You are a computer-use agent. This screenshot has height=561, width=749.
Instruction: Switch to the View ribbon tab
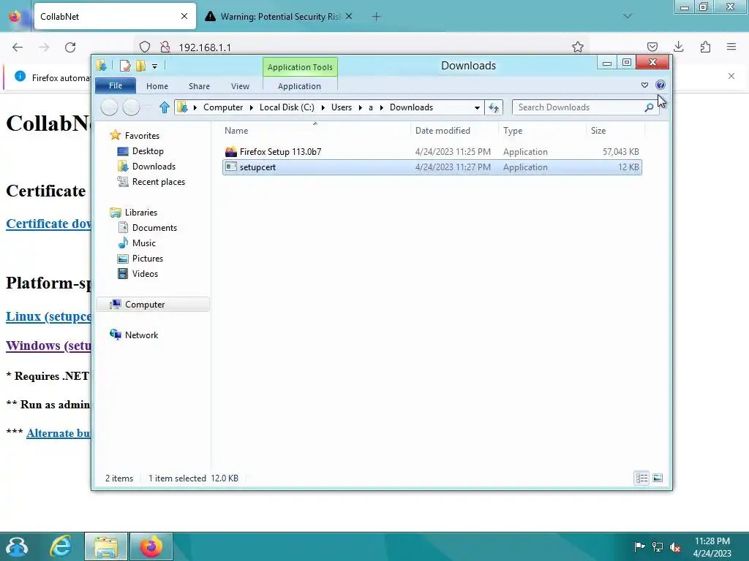pyautogui.click(x=240, y=86)
